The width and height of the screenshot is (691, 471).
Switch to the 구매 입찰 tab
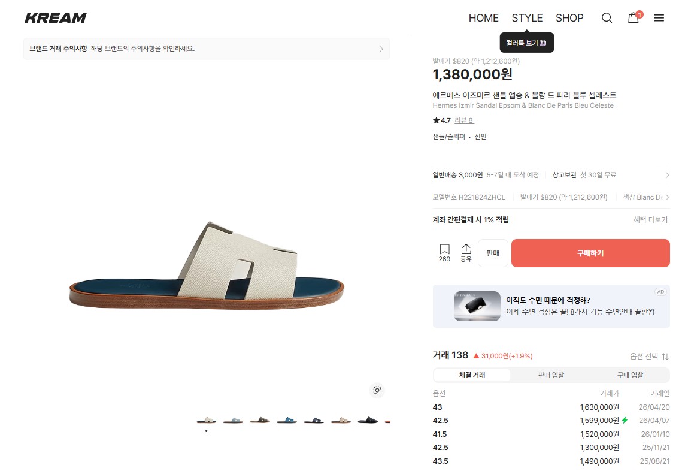[x=630, y=375]
